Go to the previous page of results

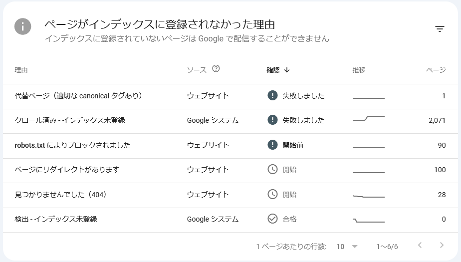(x=420, y=245)
